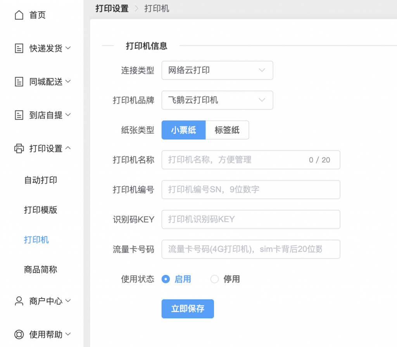Open the 连接类型 dropdown

(217, 70)
